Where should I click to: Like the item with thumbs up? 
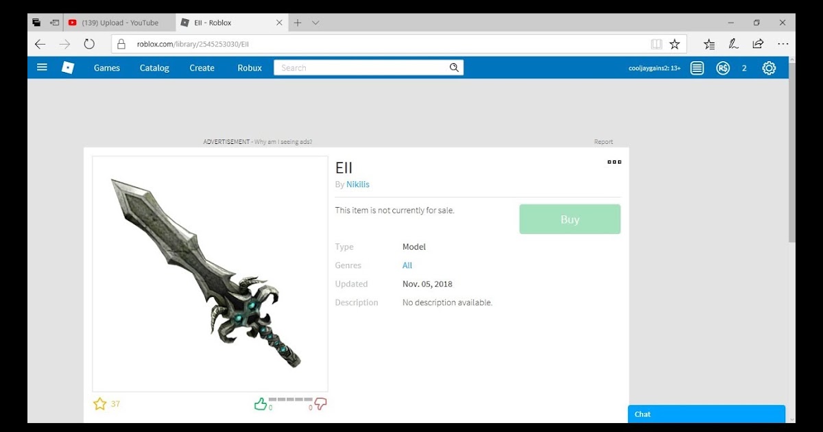click(x=261, y=404)
